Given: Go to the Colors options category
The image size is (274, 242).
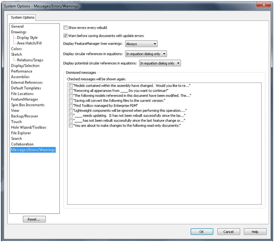Looking at the screenshot, I should (16, 49).
